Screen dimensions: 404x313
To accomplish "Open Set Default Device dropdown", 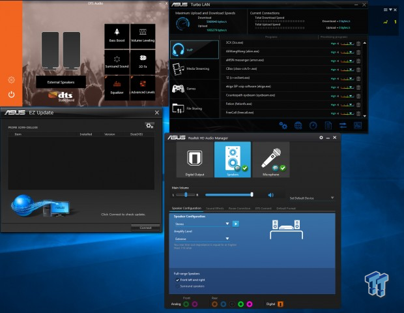I will 311,198.
